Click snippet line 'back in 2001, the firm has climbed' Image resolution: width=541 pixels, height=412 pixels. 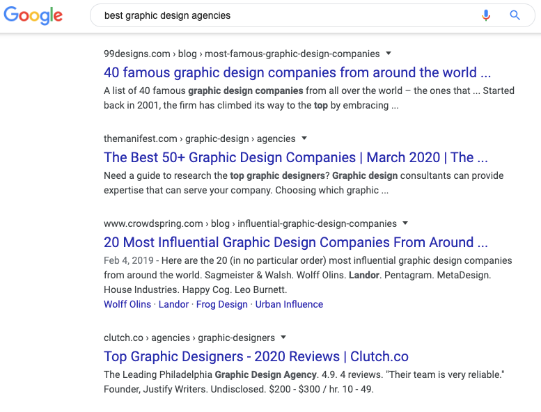(x=178, y=105)
